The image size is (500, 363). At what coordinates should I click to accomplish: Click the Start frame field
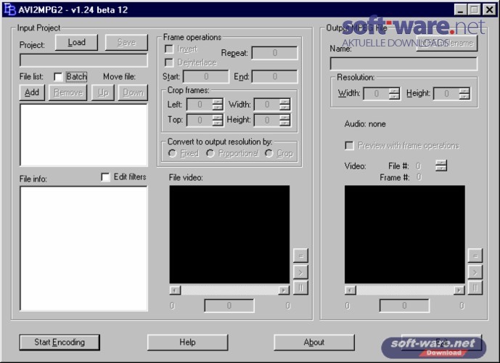pyautogui.click(x=206, y=76)
